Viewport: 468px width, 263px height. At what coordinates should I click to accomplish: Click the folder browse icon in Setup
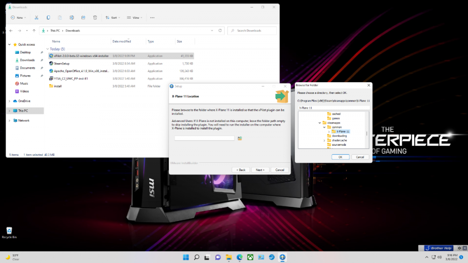pyautogui.click(x=240, y=138)
